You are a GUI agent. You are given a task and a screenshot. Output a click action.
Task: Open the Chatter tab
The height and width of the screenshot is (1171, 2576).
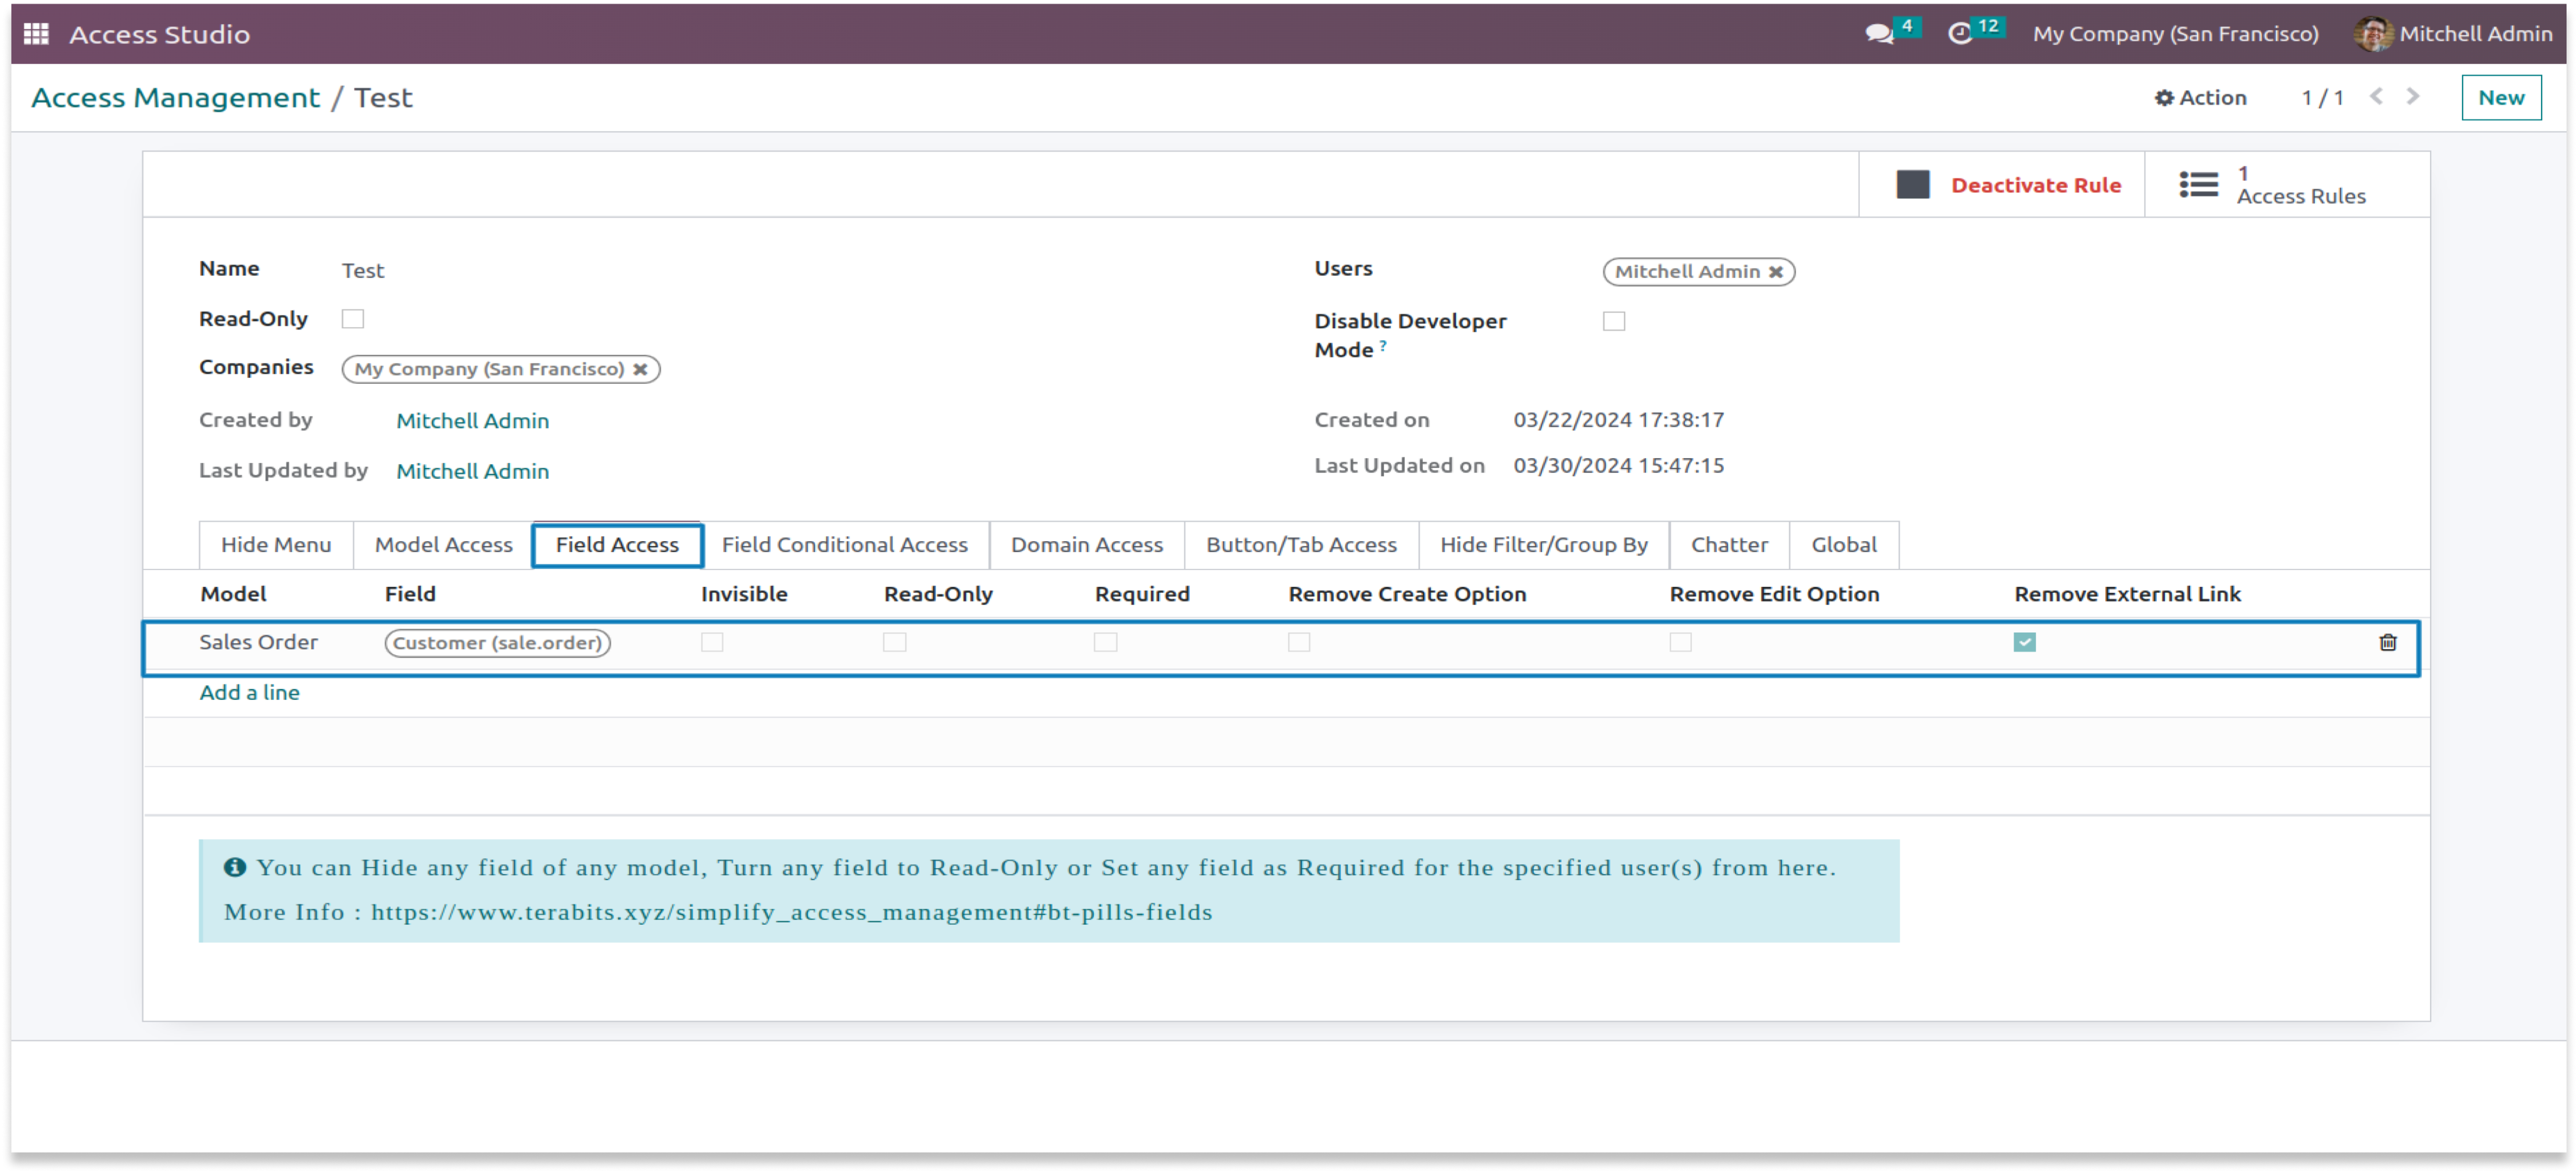click(x=1729, y=545)
